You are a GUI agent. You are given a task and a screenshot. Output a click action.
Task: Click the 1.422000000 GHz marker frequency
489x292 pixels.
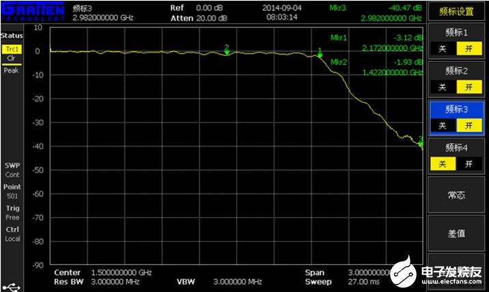click(x=392, y=72)
